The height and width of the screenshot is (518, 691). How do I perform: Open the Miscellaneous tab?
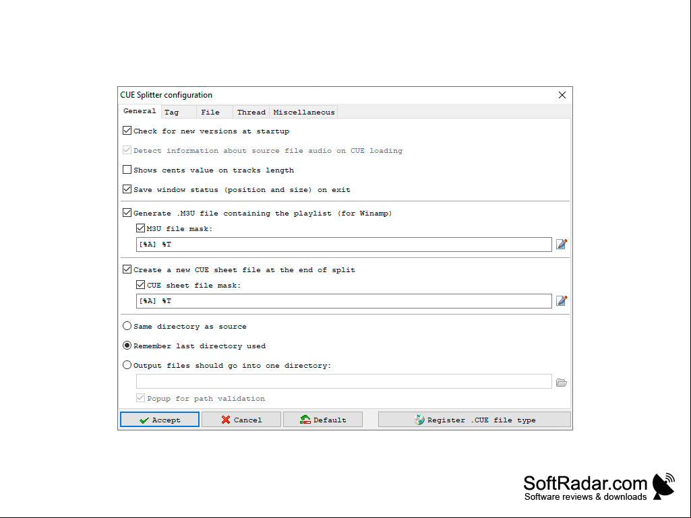tap(303, 112)
